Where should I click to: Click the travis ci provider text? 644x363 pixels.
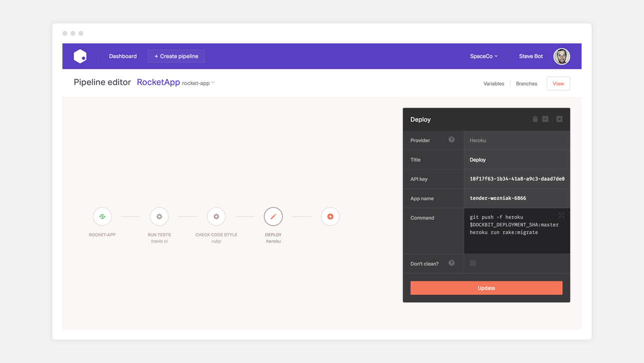coord(159,241)
